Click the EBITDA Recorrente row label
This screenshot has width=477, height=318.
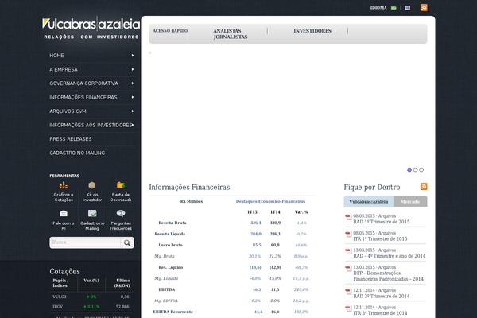pos(173,312)
